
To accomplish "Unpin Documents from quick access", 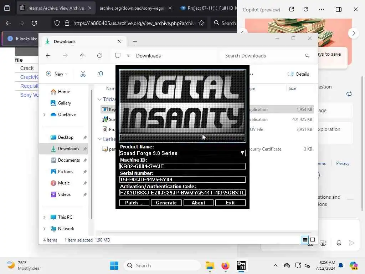I will 85,160.
